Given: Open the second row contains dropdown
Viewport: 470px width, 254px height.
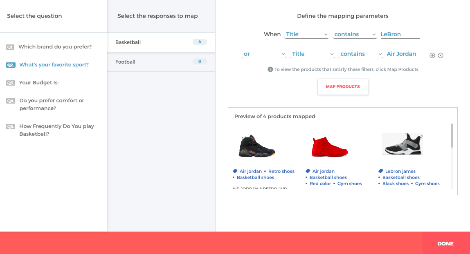Looking at the screenshot, I should tap(361, 54).
